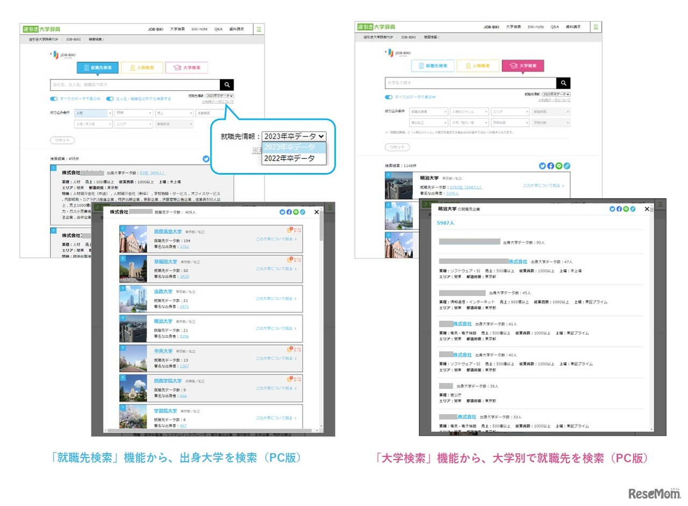Open hamburger menu on the university-search page

pos(596,27)
